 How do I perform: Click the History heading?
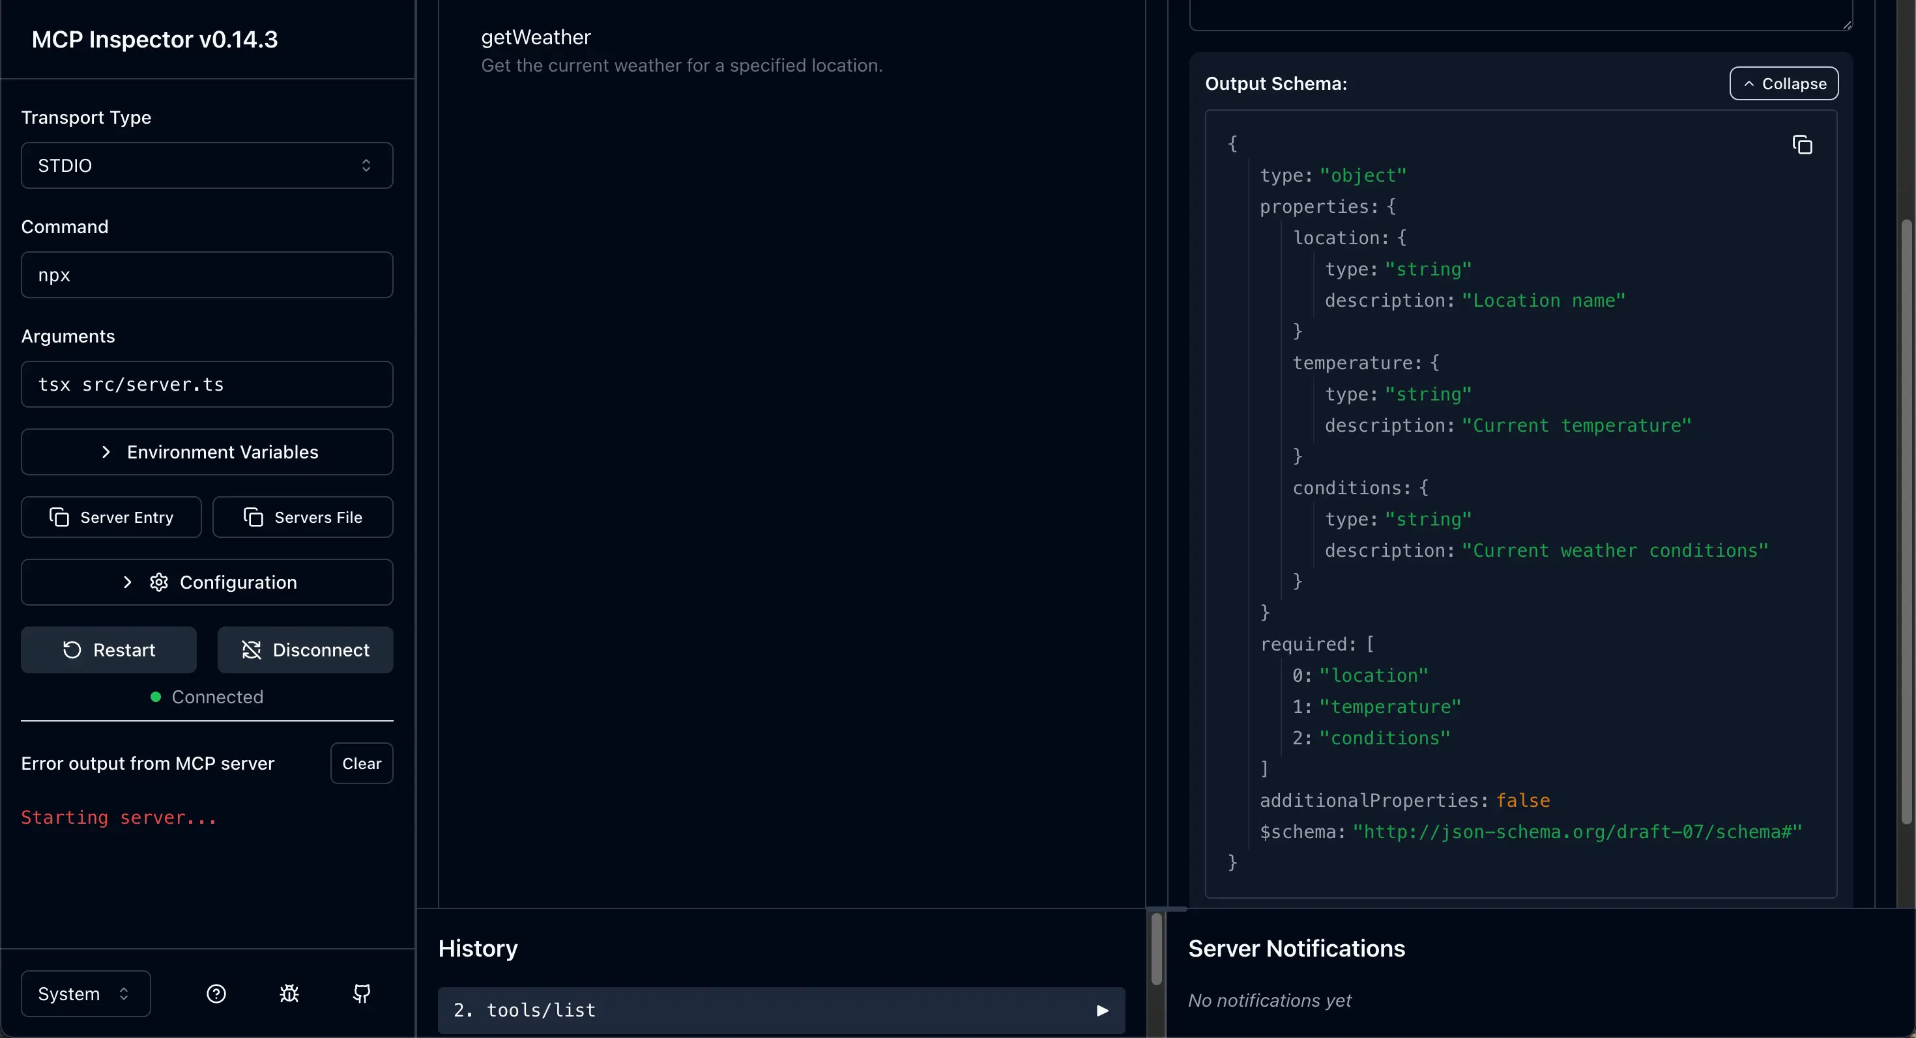(478, 948)
